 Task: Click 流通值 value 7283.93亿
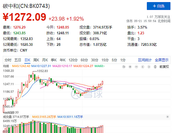point(149,45)
